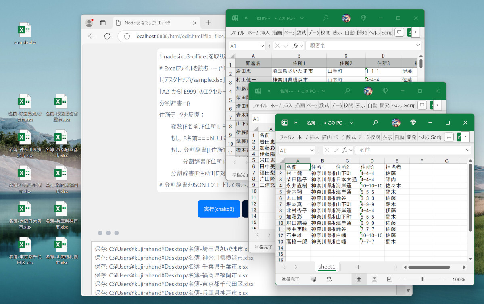Image resolution: width=484 pixels, height=304 pixels.
Task: Select the cell 埼玉県さいたま市 in the sample.xlsx window
Action: pyautogui.click(x=299, y=71)
